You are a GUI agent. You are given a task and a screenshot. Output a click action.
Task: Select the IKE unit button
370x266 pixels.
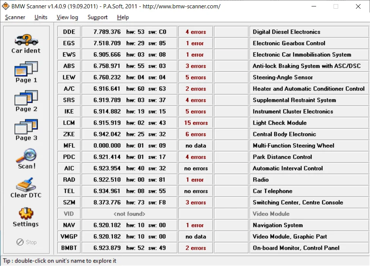click(69, 111)
